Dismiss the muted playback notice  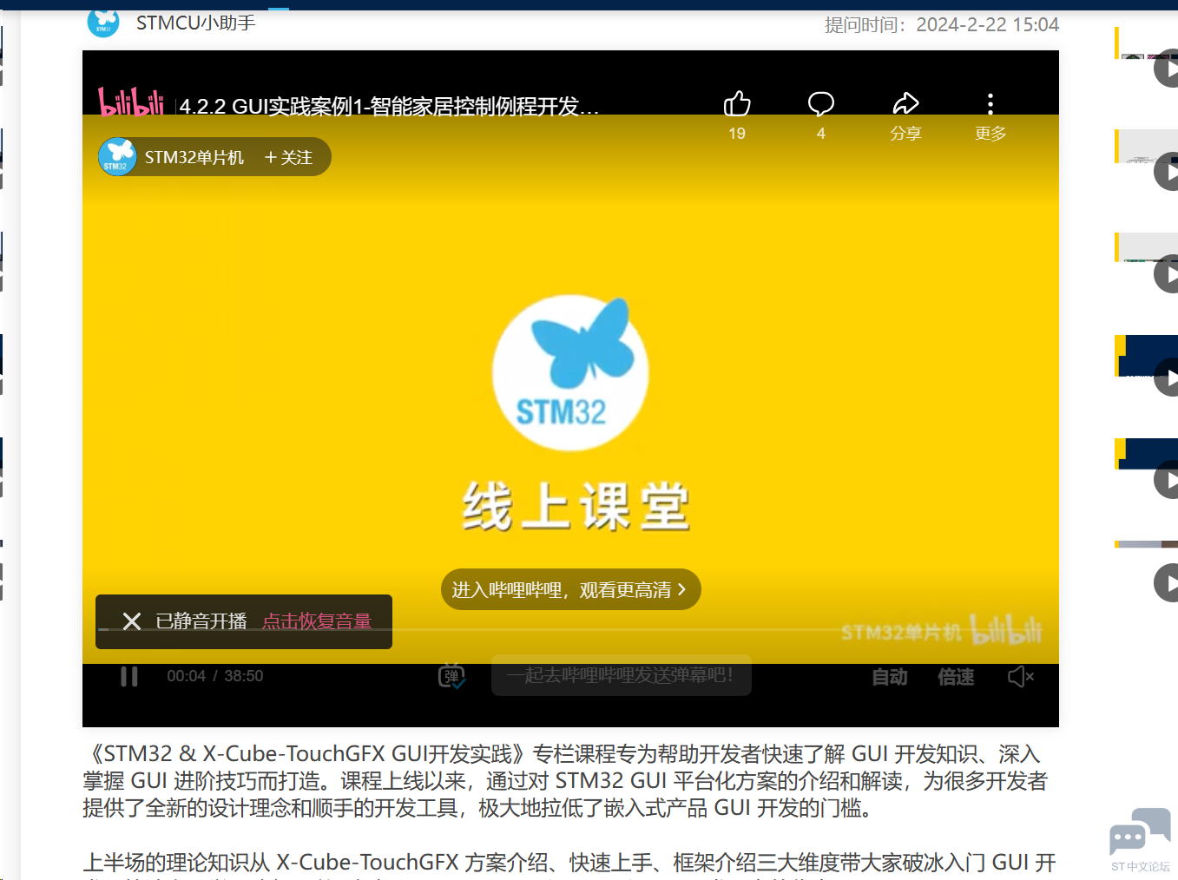132,621
